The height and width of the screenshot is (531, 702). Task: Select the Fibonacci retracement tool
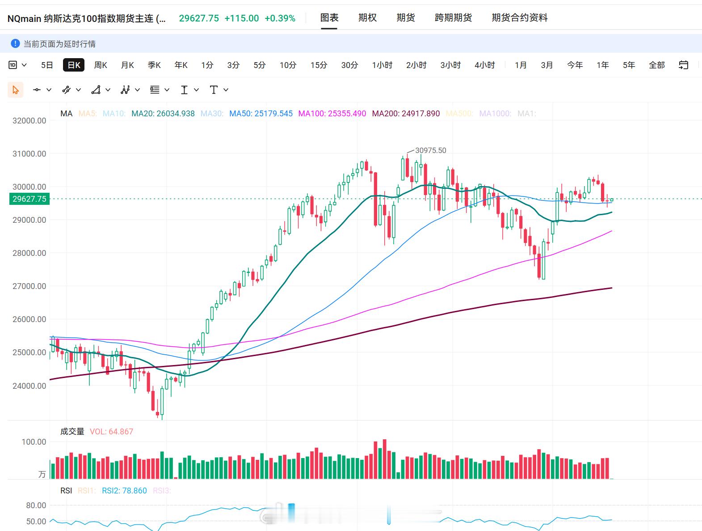point(155,90)
